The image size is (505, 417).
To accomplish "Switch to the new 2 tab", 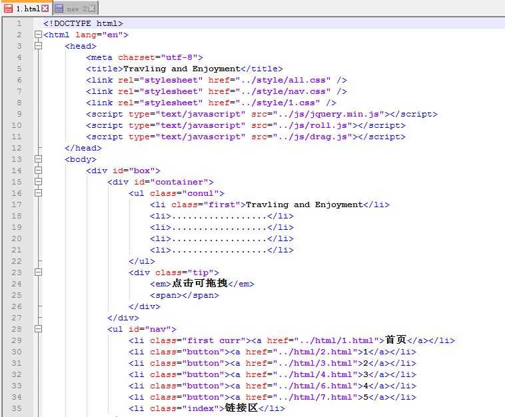I will (75, 9).
